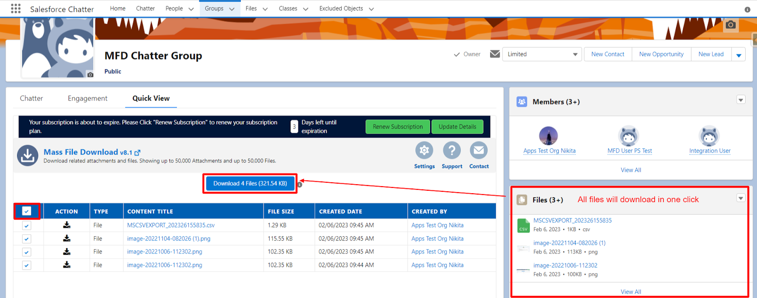
Task: Download the 09:44 AM image-20221006-112302.png row icon
Action: (x=67, y=265)
